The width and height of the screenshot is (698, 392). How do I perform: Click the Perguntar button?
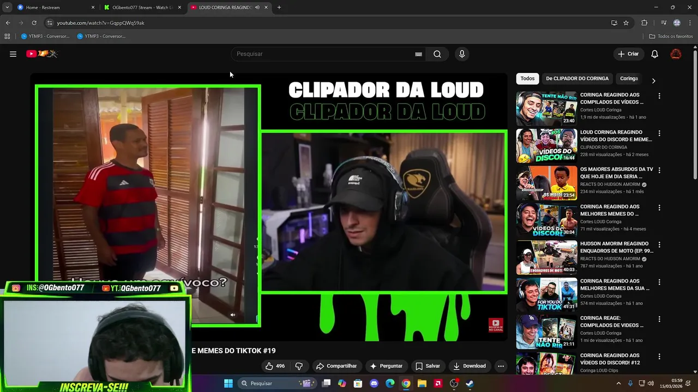tap(386, 366)
